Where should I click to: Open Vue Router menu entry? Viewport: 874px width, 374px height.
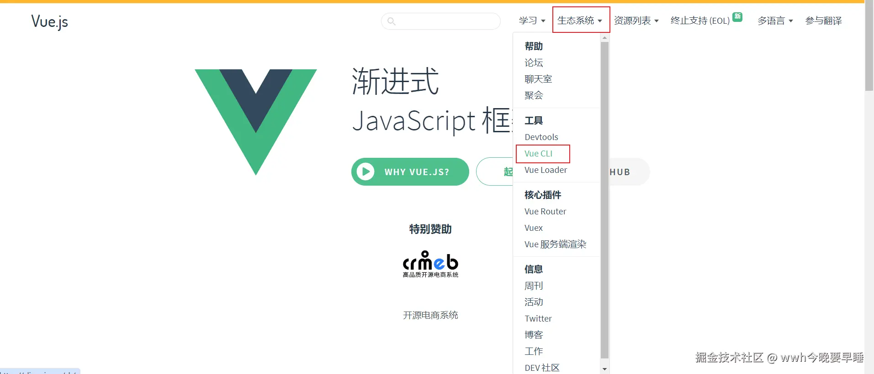point(546,211)
